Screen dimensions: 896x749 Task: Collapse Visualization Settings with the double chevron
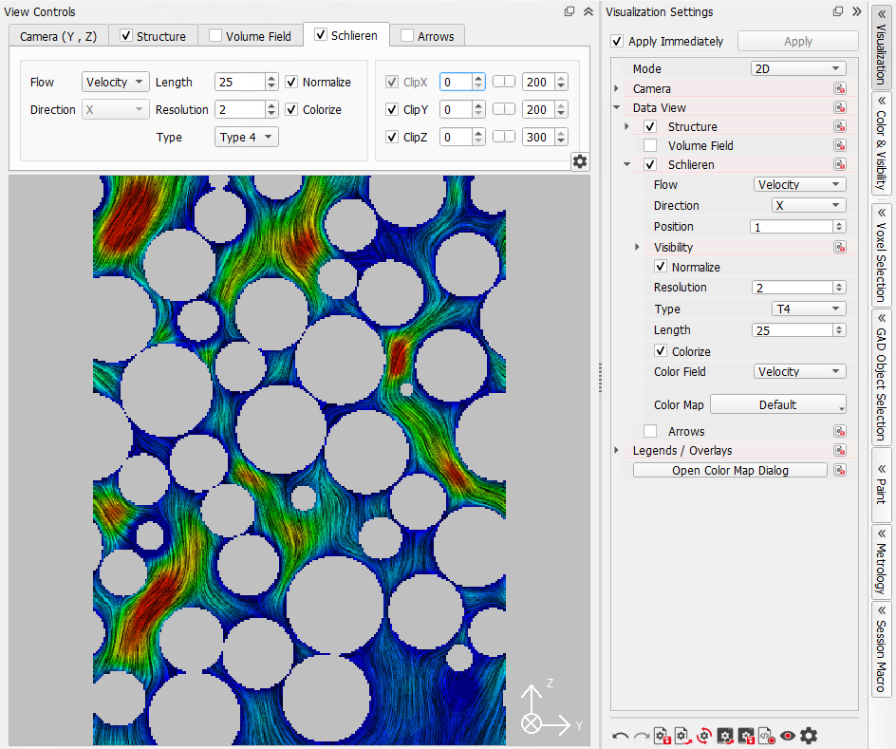click(856, 11)
